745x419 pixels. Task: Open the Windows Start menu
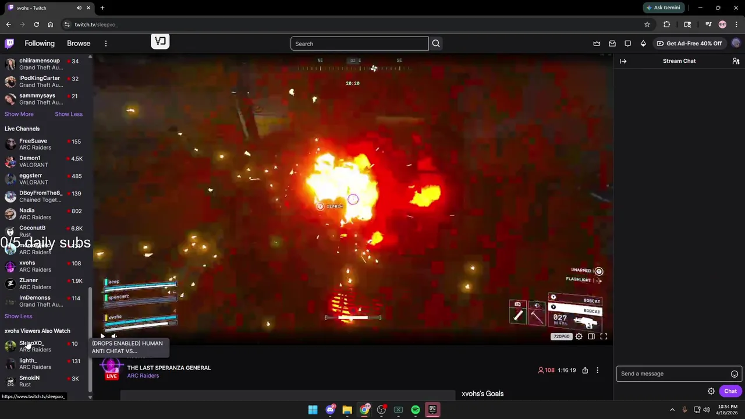313,410
